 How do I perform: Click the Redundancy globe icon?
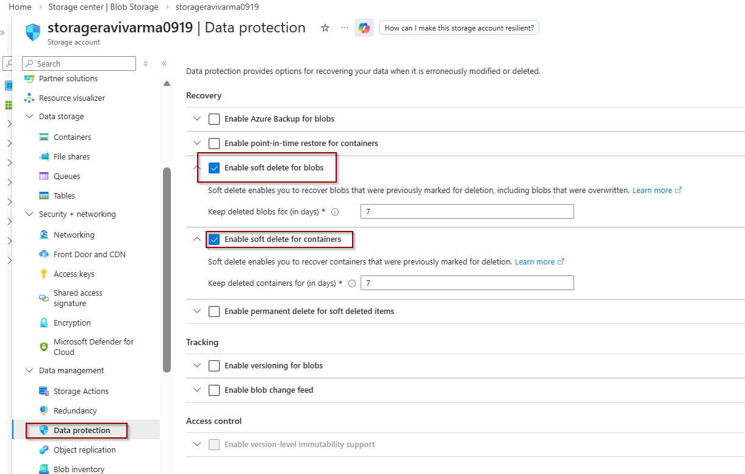[x=44, y=411]
